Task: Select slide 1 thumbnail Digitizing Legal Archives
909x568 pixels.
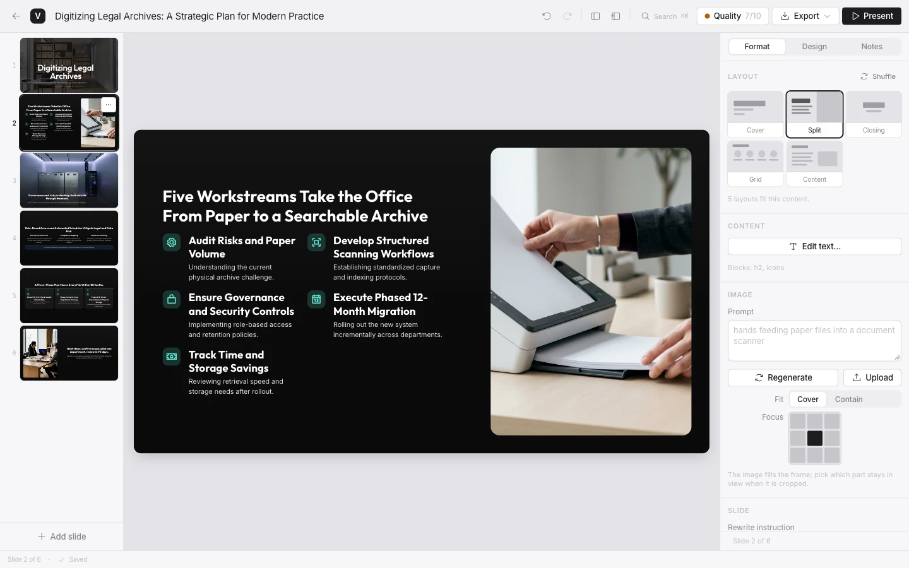Action: tap(69, 65)
